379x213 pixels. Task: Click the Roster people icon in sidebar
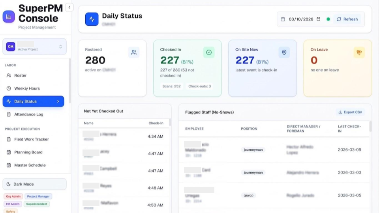point(9,75)
